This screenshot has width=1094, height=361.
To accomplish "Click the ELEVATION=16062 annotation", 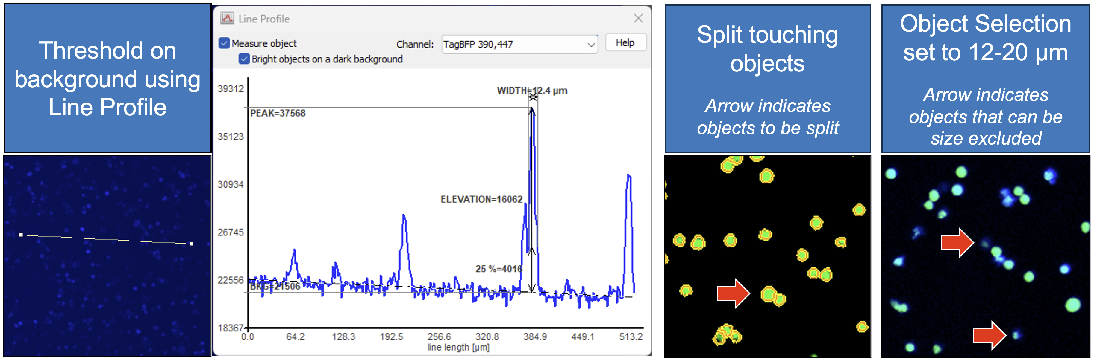I will click(x=481, y=199).
